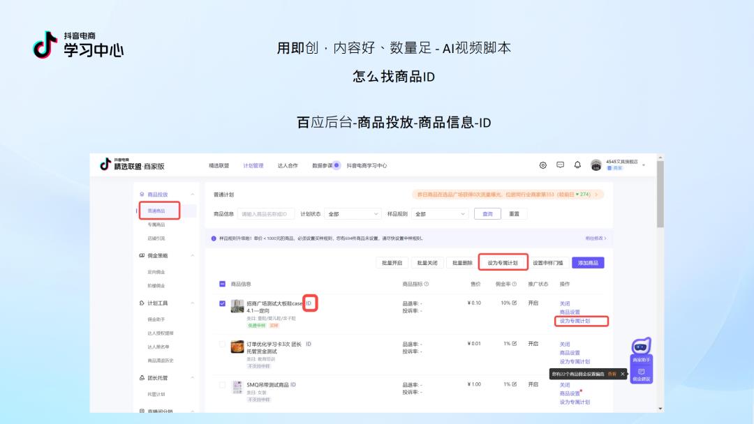Click the 查询 search button
This screenshot has height=424, width=754.
click(x=487, y=214)
